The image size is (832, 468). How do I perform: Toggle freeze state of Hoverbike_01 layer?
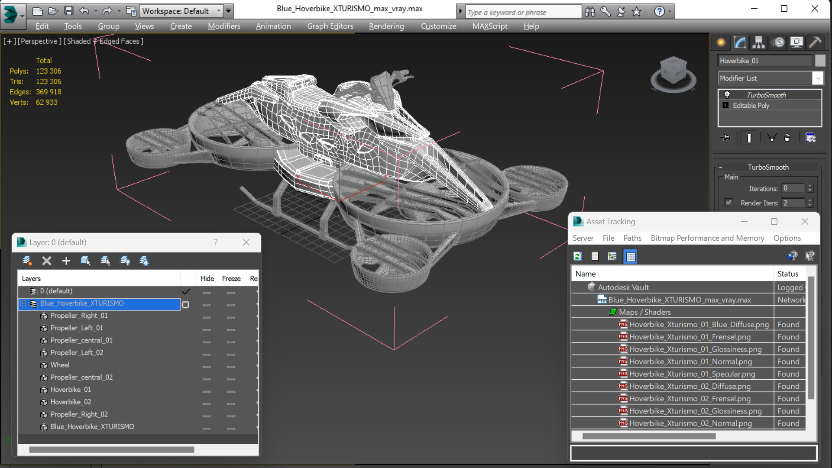point(230,390)
